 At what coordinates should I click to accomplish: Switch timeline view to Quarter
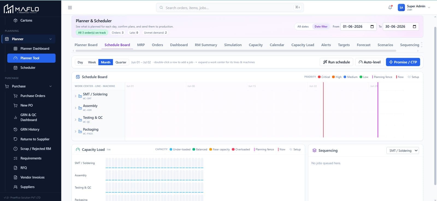(x=121, y=62)
